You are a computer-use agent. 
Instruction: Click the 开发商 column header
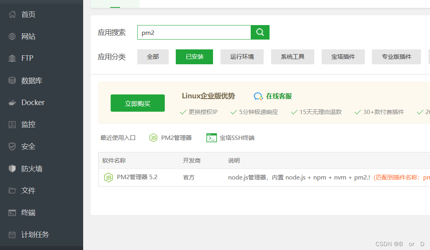[192, 160]
